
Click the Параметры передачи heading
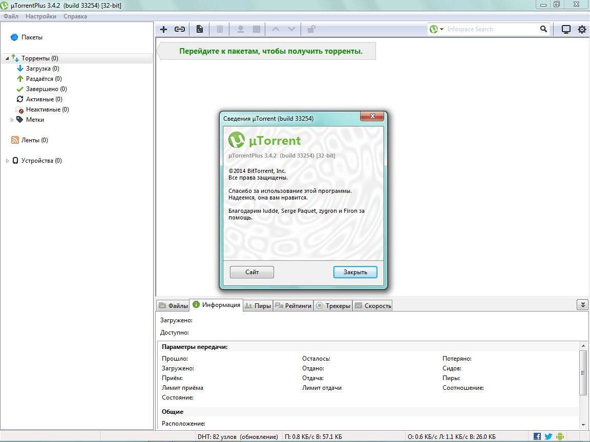[195, 347]
